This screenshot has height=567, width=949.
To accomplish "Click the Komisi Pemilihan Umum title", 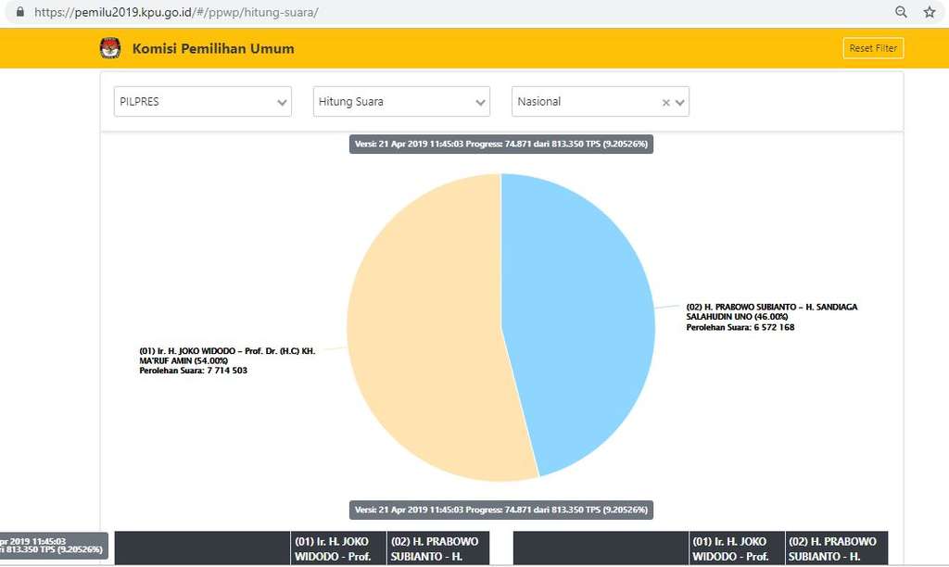I will click(213, 48).
